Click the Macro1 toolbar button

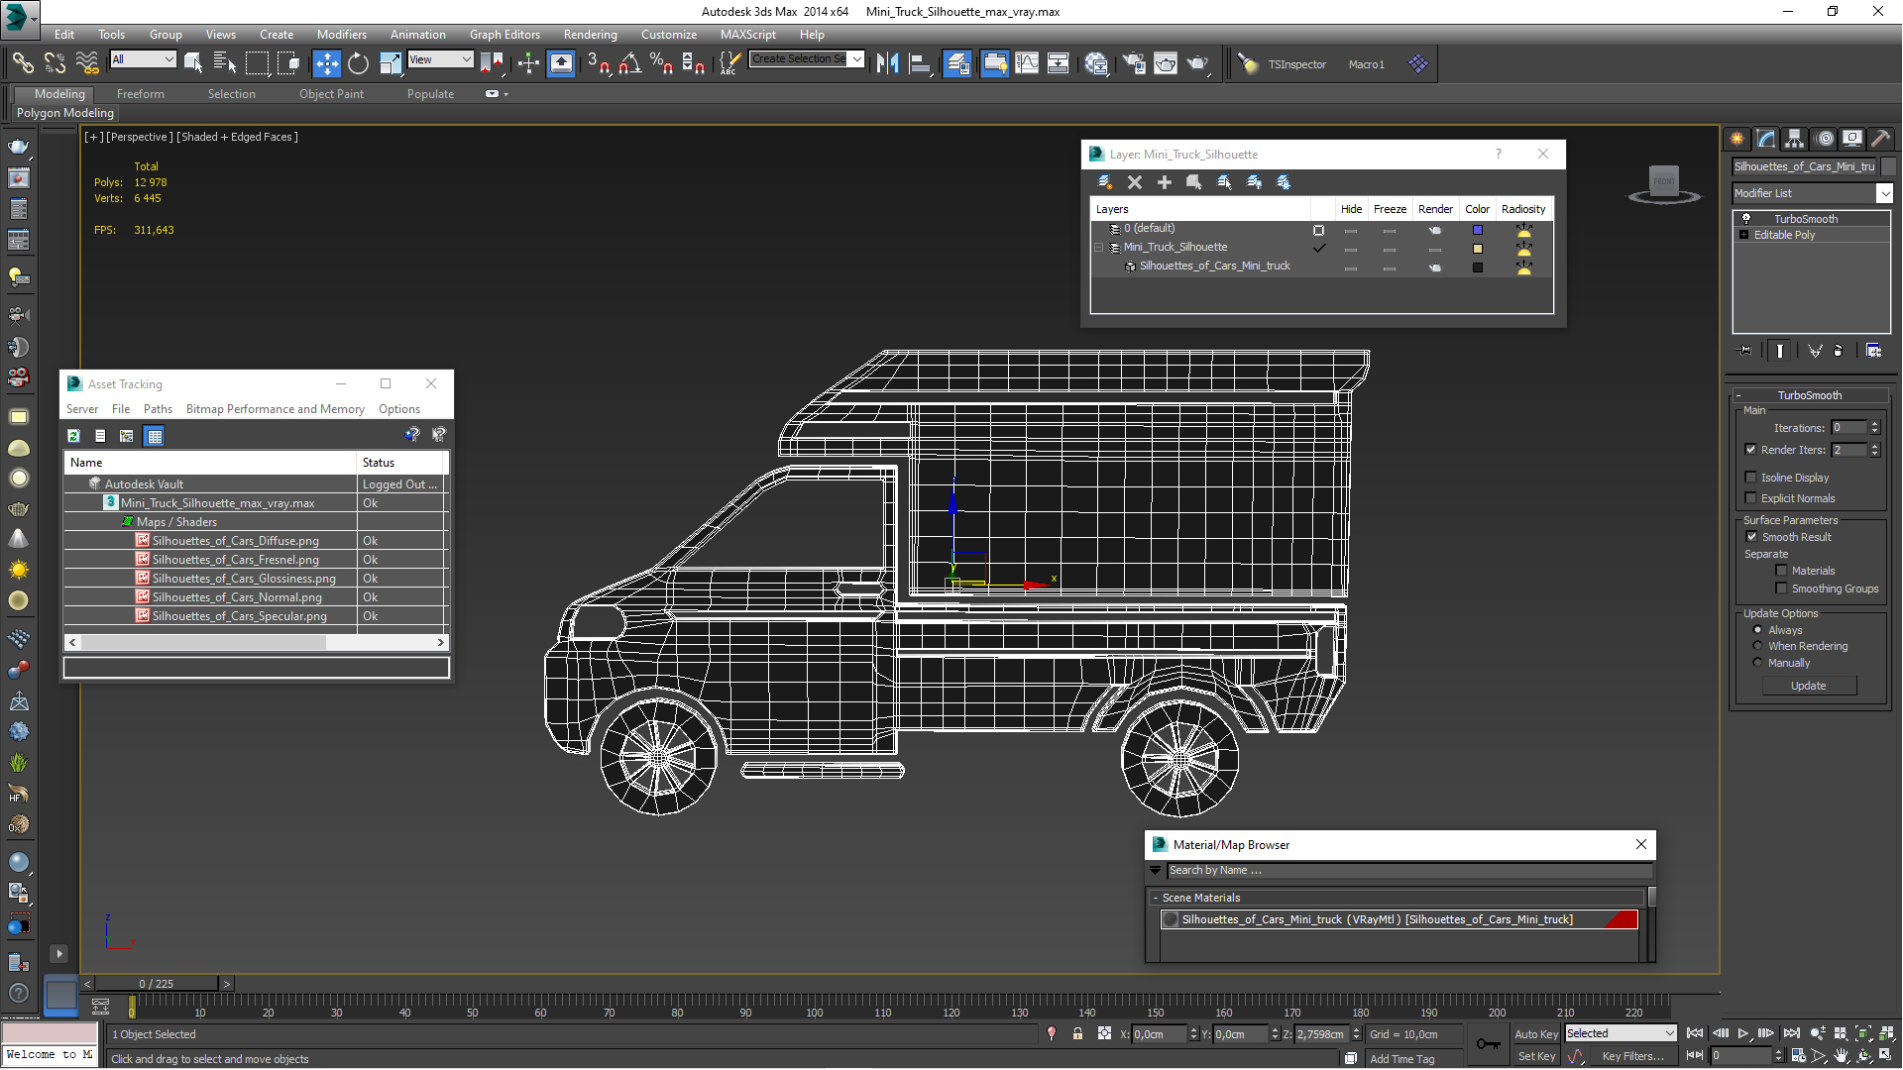[1366, 64]
